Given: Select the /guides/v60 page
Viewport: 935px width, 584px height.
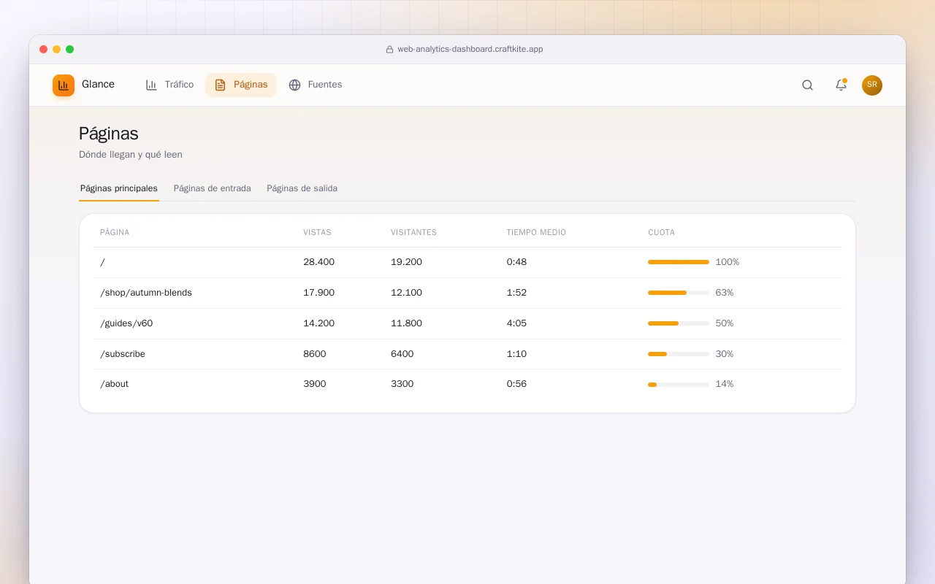Looking at the screenshot, I should (467, 323).
